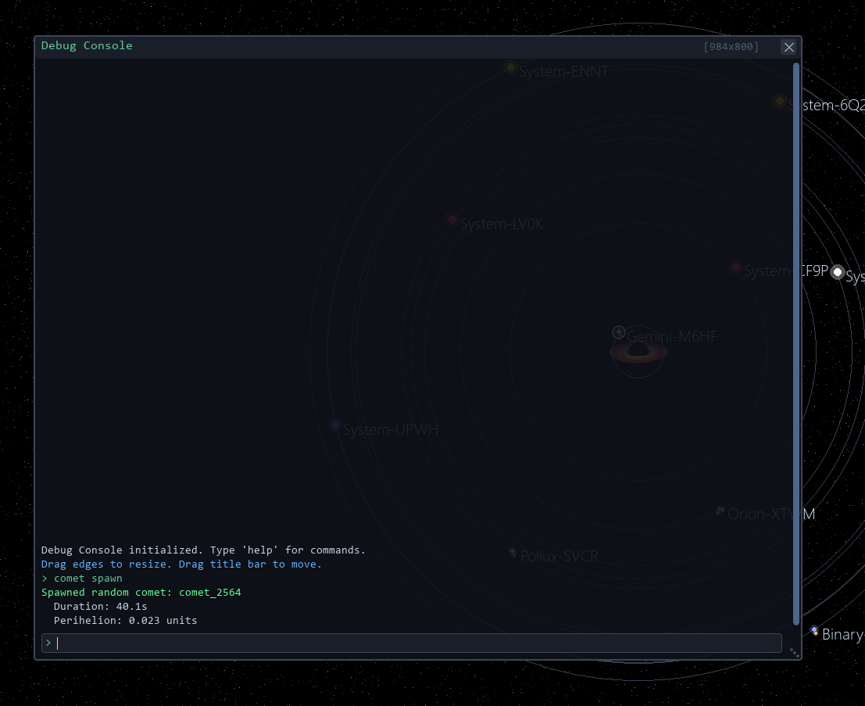
Task: Select the Binary star system marker
Action: pyautogui.click(x=814, y=630)
